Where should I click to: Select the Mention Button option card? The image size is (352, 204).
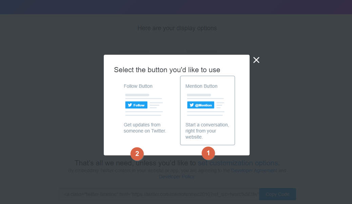tap(208, 110)
